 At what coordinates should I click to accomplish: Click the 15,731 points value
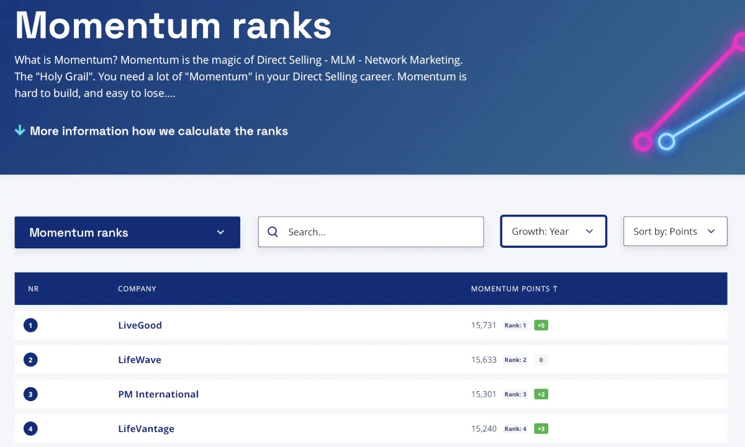click(484, 325)
